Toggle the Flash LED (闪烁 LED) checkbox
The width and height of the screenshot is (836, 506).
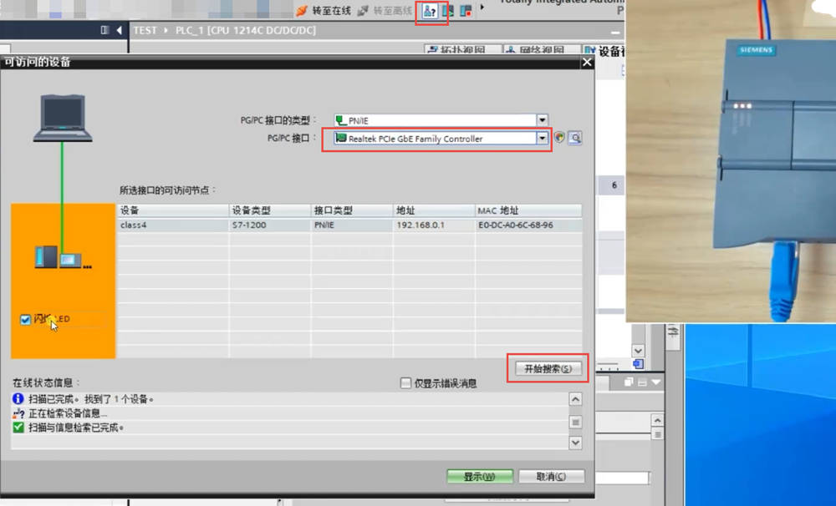click(25, 320)
